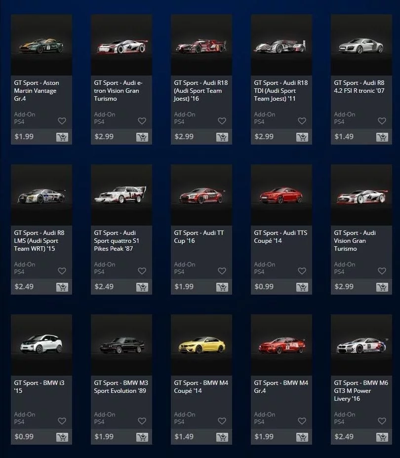Add BMW M4 Coupé '14 to cart
The width and height of the screenshot is (400, 458).
222,437
